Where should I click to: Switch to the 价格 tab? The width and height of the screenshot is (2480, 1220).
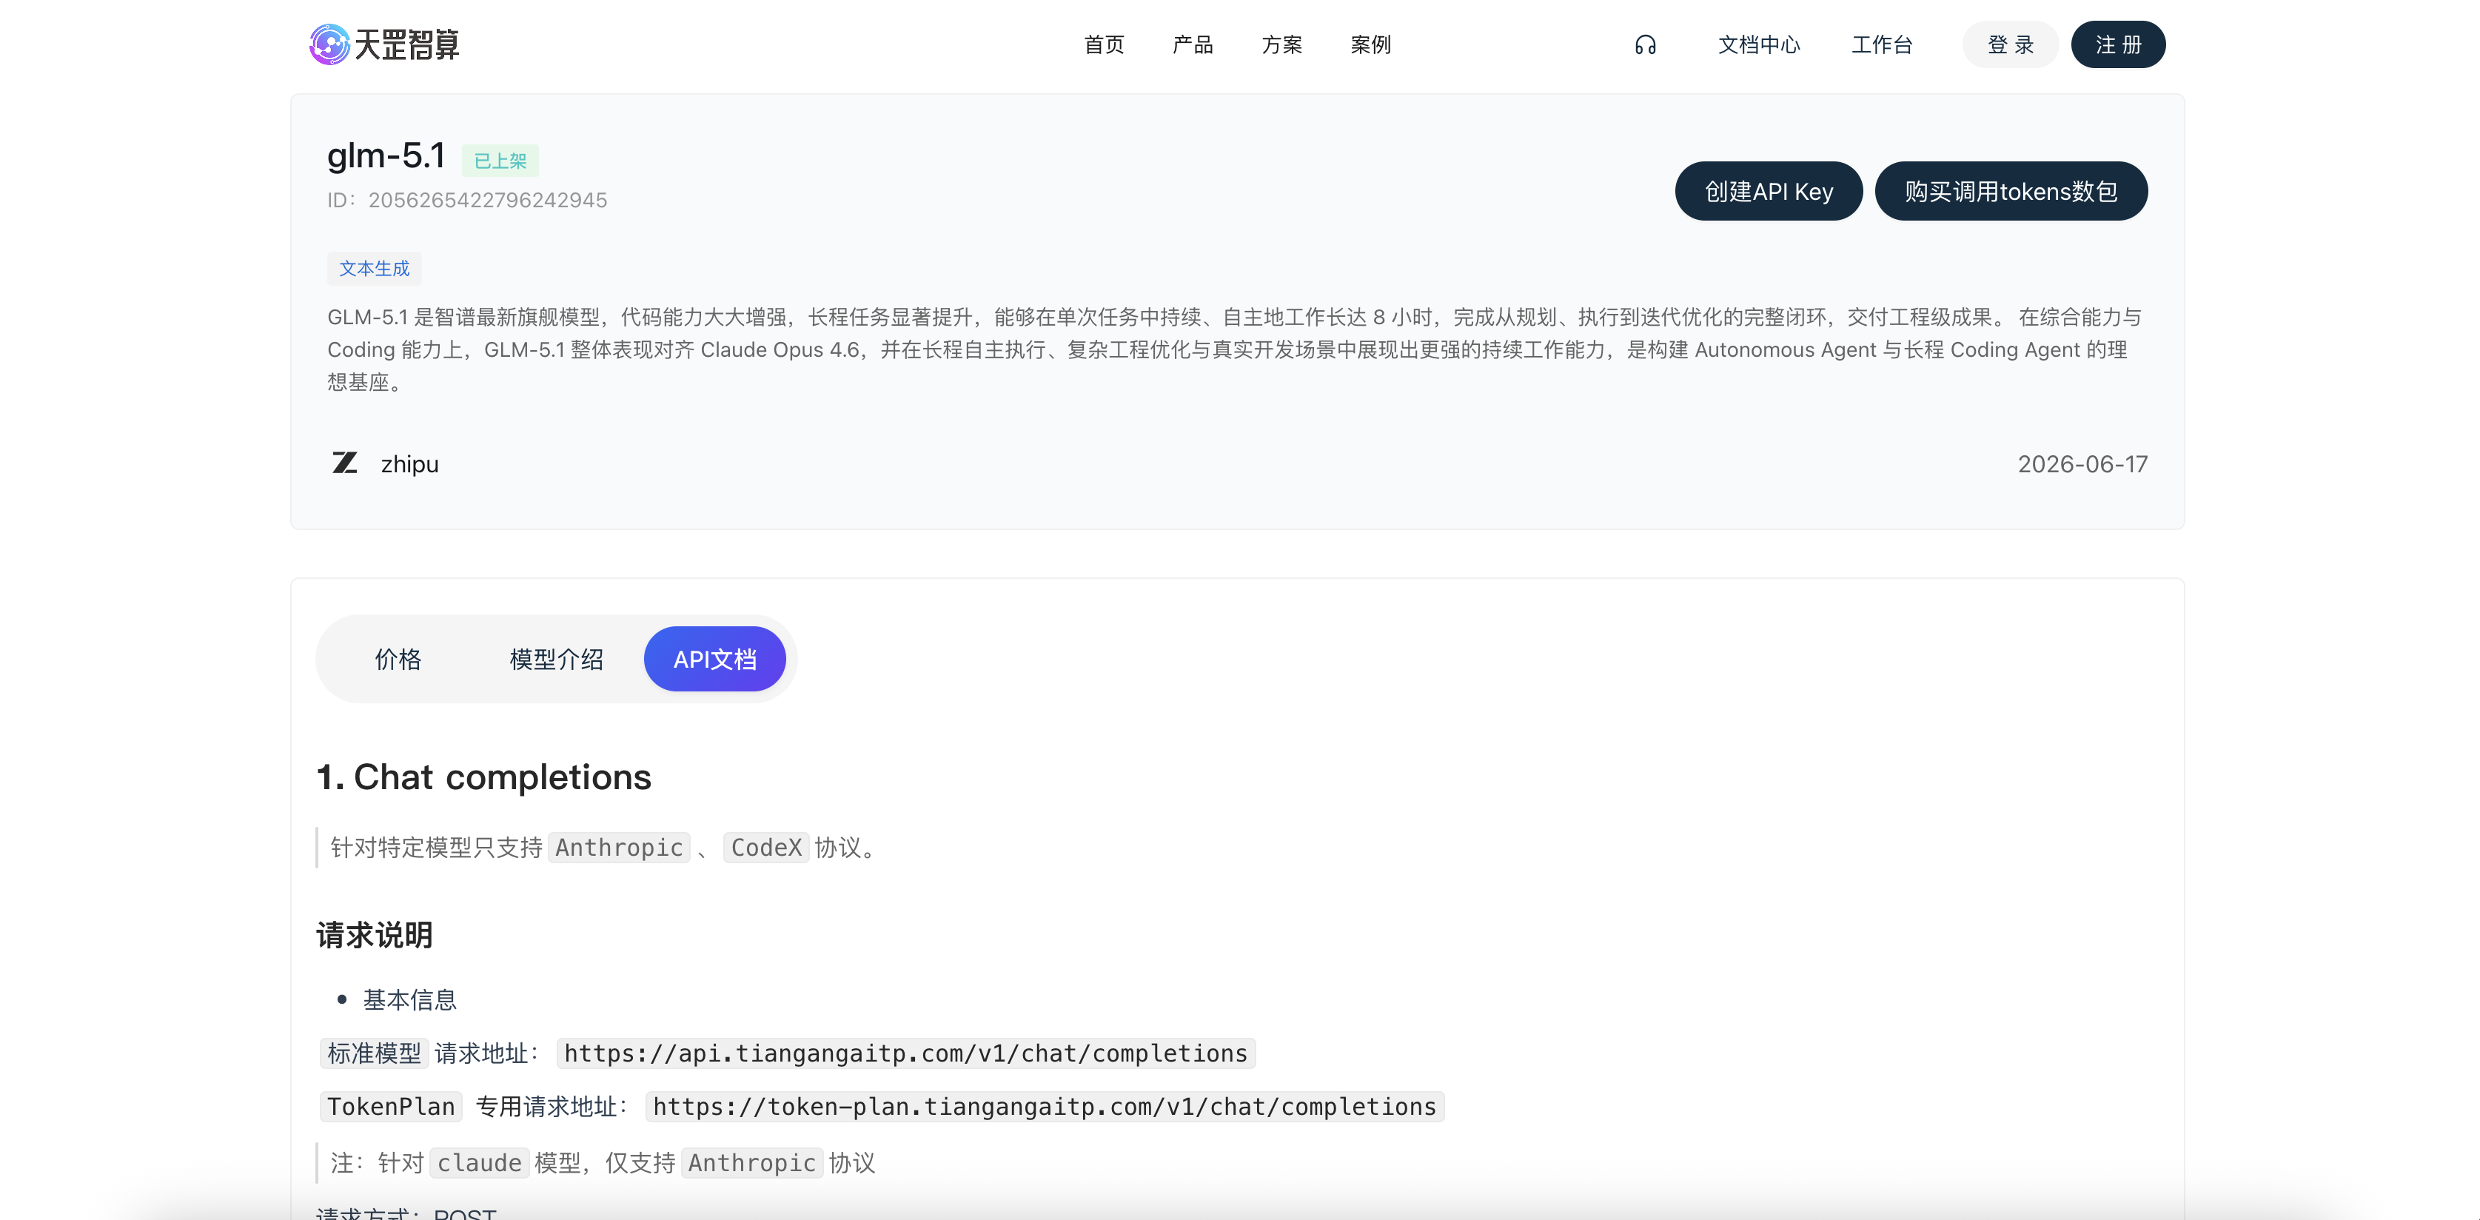pos(398,660)
